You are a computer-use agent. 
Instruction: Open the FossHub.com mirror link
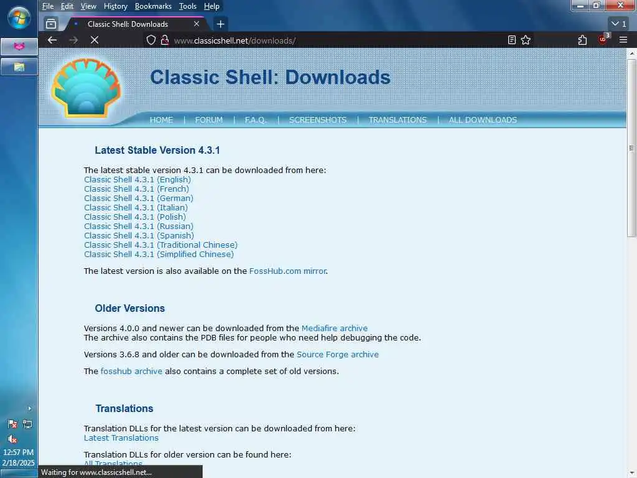tap(287, 271)
